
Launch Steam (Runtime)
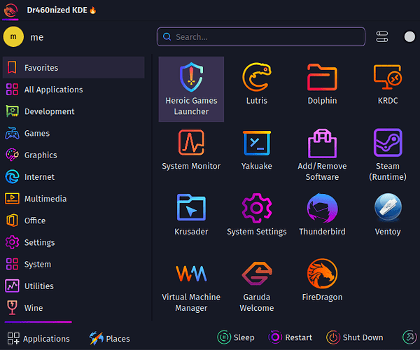coord(388,155)
